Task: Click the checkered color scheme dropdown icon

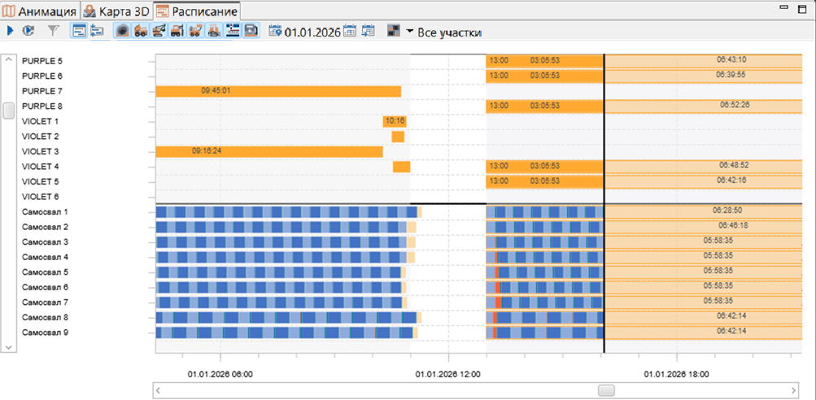Action: (394, 31)
